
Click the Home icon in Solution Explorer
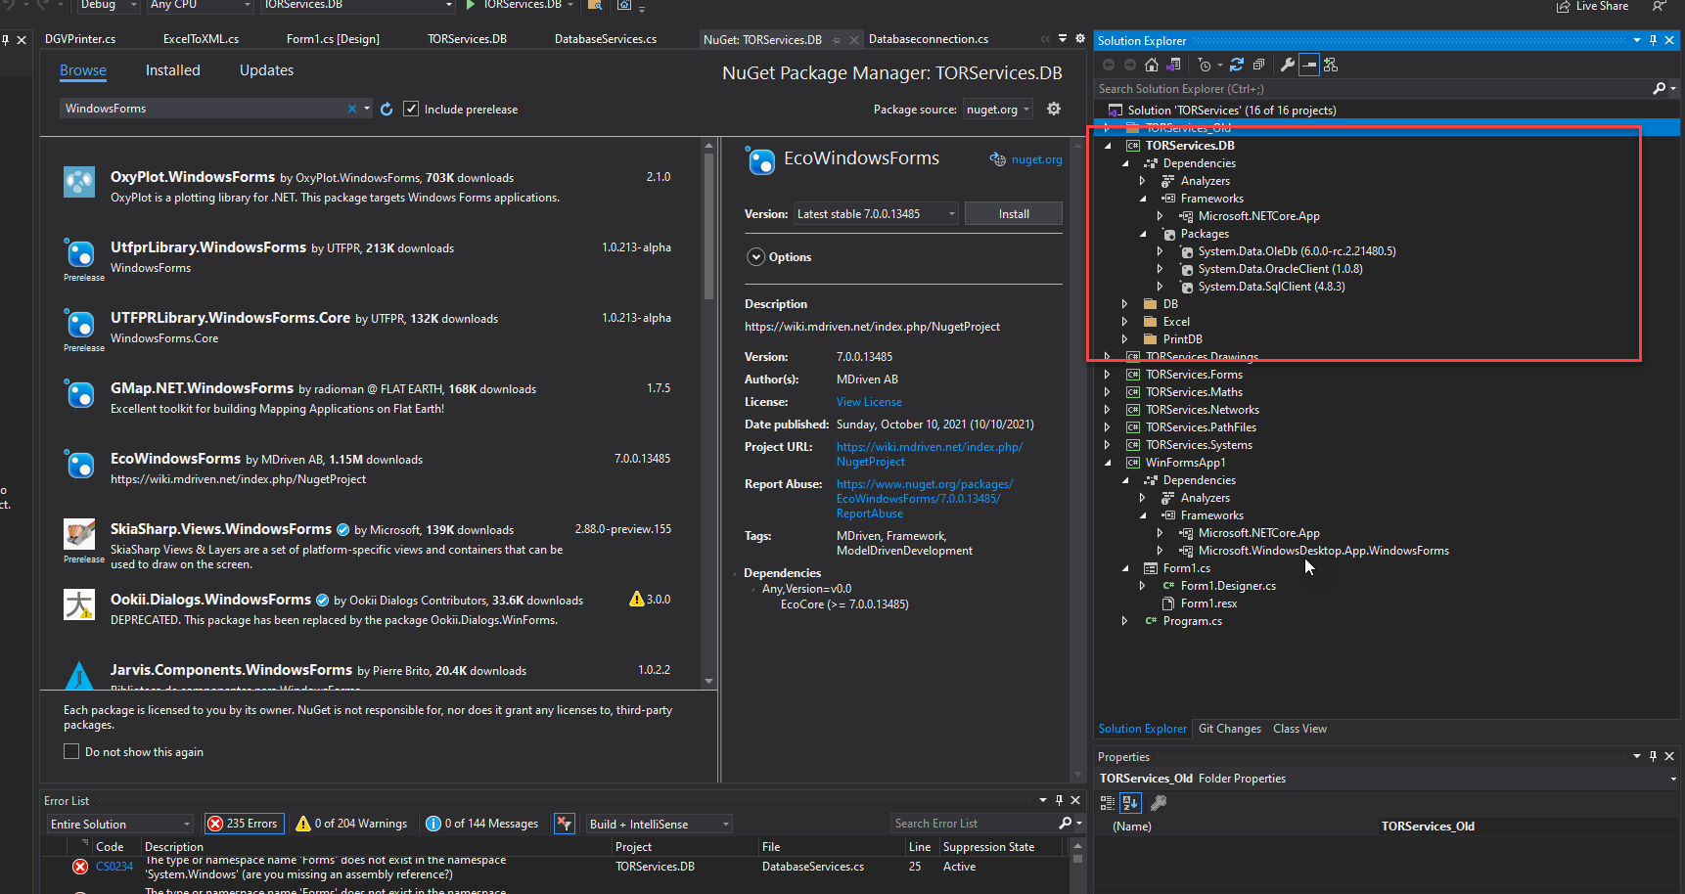(1152, 65)
